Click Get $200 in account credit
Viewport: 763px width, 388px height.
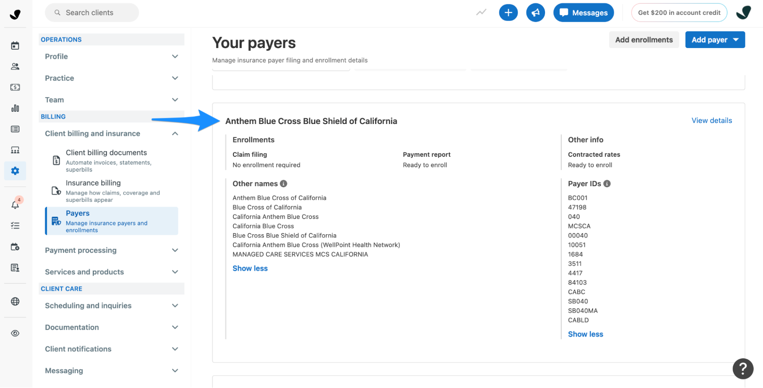pos(679,13)
